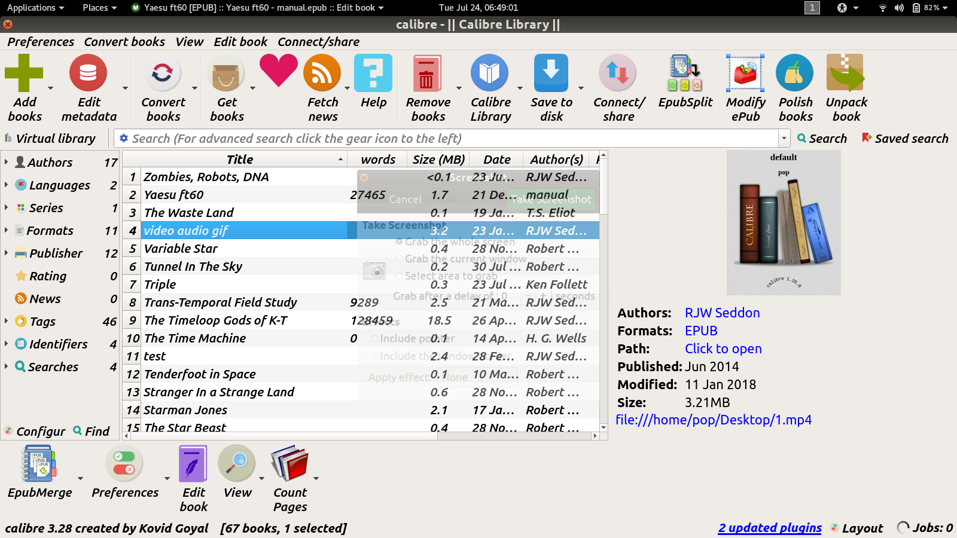Open the Edit metadata dropdown arrow
This screenshot has width=957, height=538.
[125, 88]
